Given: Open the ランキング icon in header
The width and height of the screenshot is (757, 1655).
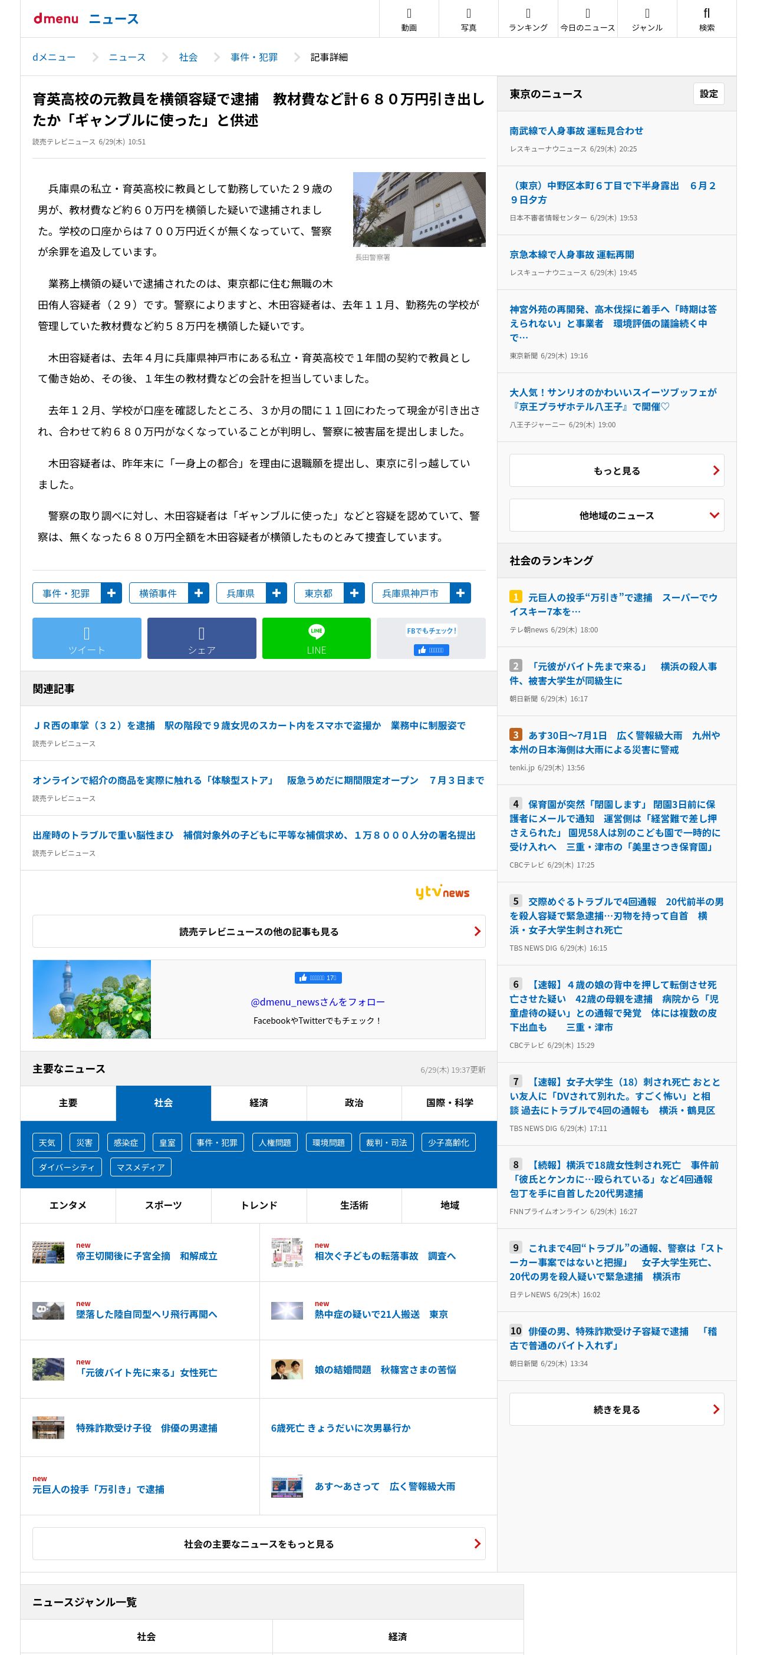Looking at the screenshot, I should coord(528,19).
